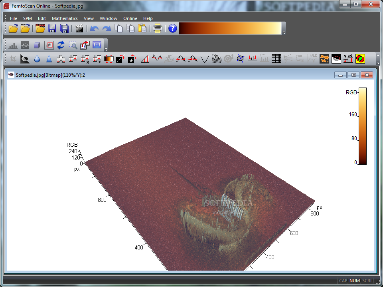Screen dimensions: 383x287
Task: Click the step leveling icon with red arrows
Action: coord(73,59)
